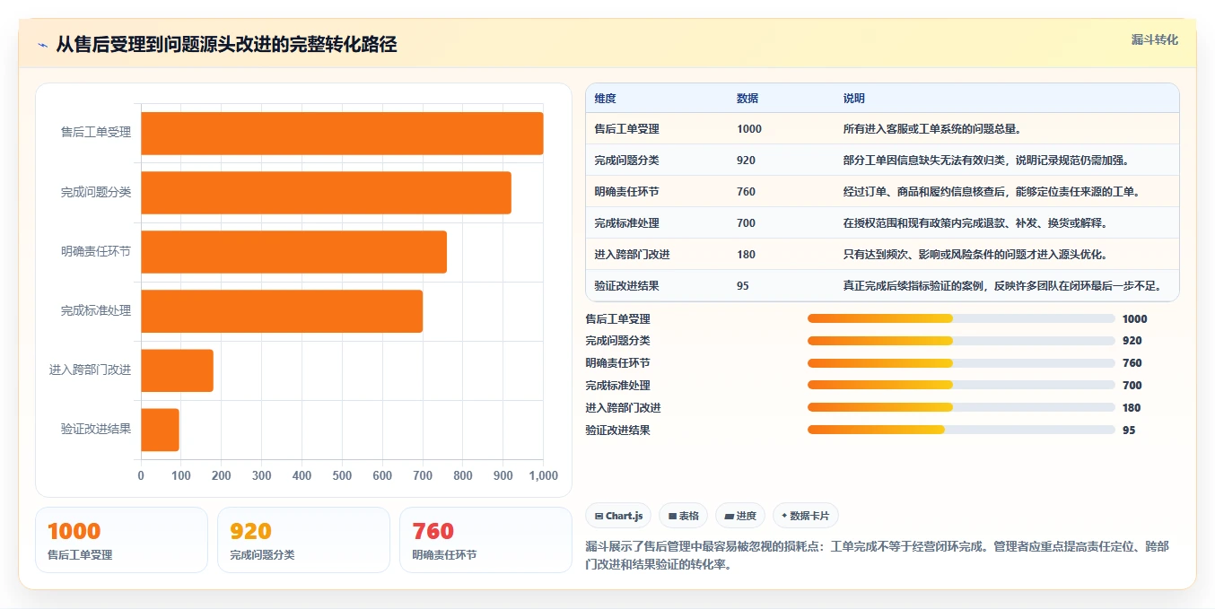
Task: Click the 表格 tag chip
Action: coord(683,516)
